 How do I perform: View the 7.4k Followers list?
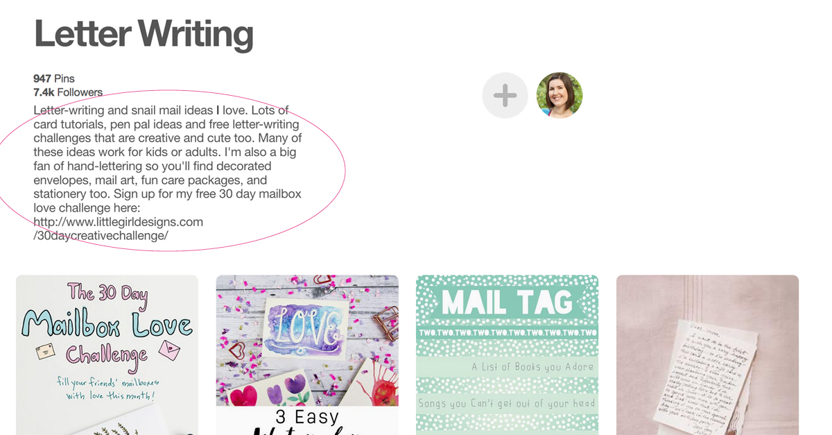pos(68,92)
